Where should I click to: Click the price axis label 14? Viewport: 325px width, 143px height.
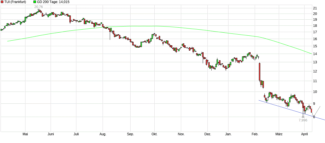point(315,54)
